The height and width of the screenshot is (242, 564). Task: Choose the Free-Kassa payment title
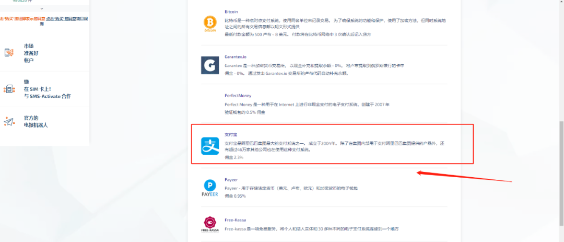pos(235,221)
